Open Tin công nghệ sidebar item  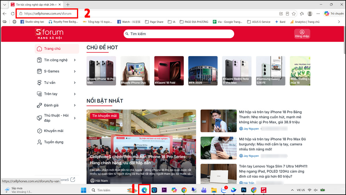(x=55, y=60)
